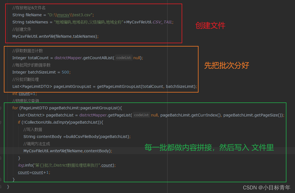Click the CSV_TAIL constant
Viewport: 295px width, 193px height.
pyautogui.click(x=162, y=22)
